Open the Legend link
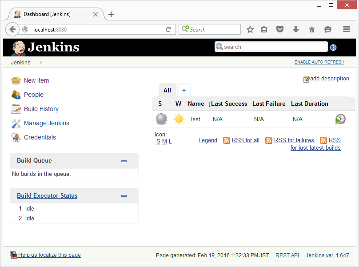Screen dimensions: 359x267 [208, 140]
